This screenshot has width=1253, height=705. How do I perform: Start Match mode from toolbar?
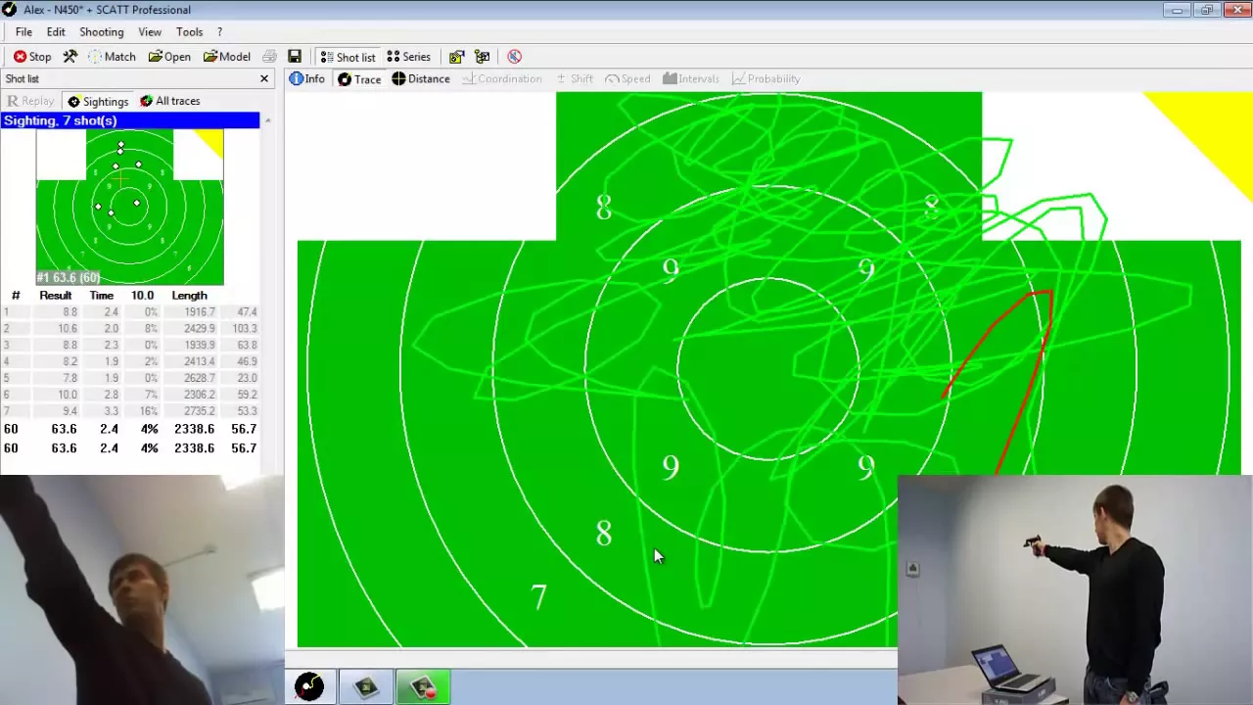click(x=111, y=57)
